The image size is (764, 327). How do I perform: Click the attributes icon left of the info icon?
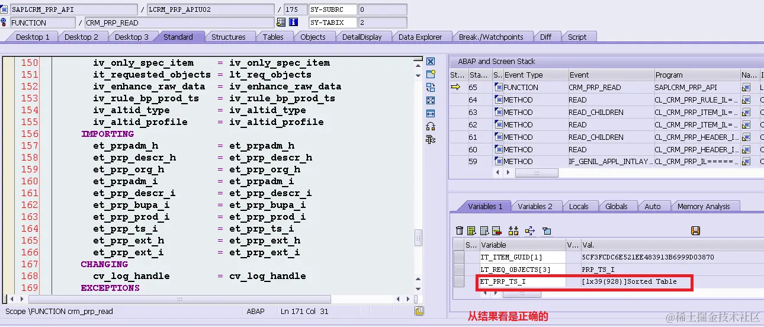click(281, 23)
